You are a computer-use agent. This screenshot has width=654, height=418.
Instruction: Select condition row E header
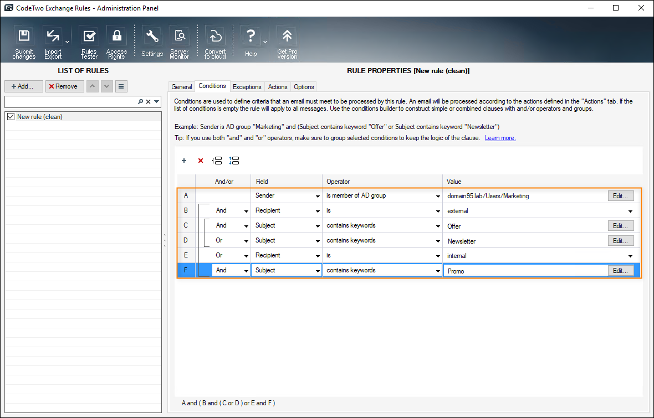point(186,255)
